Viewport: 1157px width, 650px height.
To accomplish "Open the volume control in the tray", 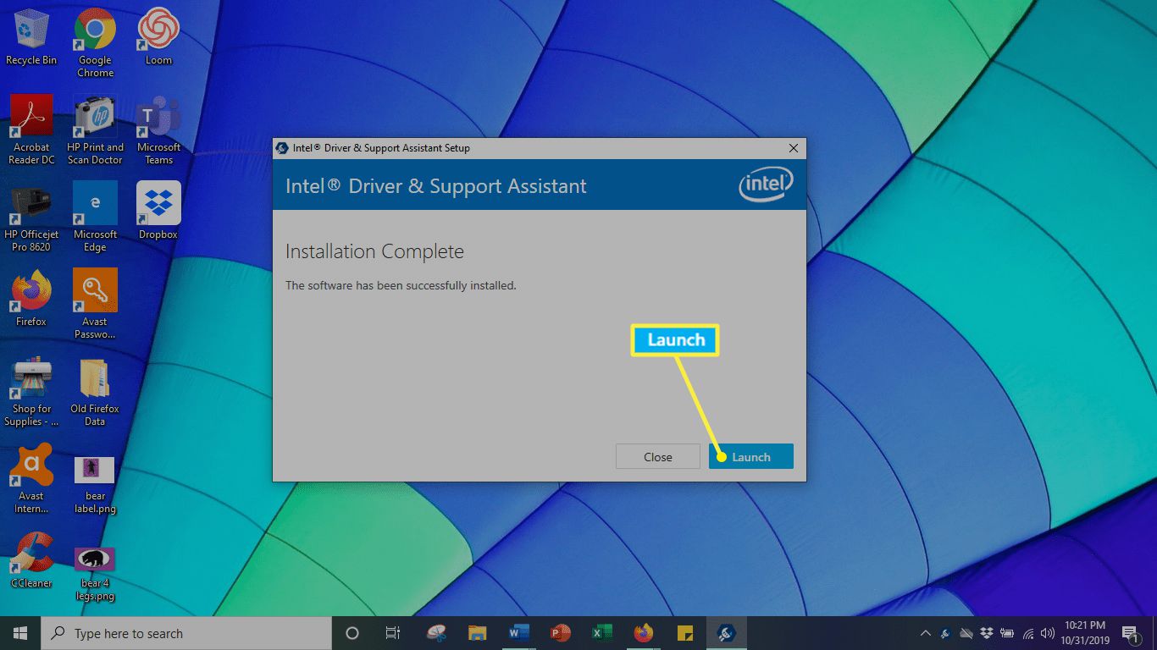I will [x=1048, y=633].
